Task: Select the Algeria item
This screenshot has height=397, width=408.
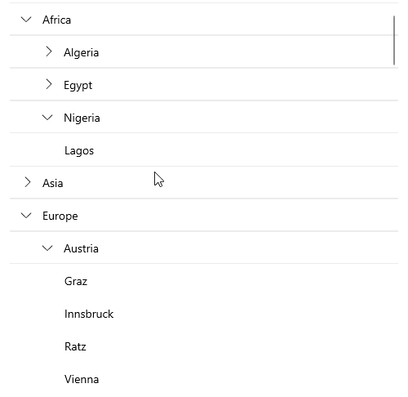Action: coord(81,52)
